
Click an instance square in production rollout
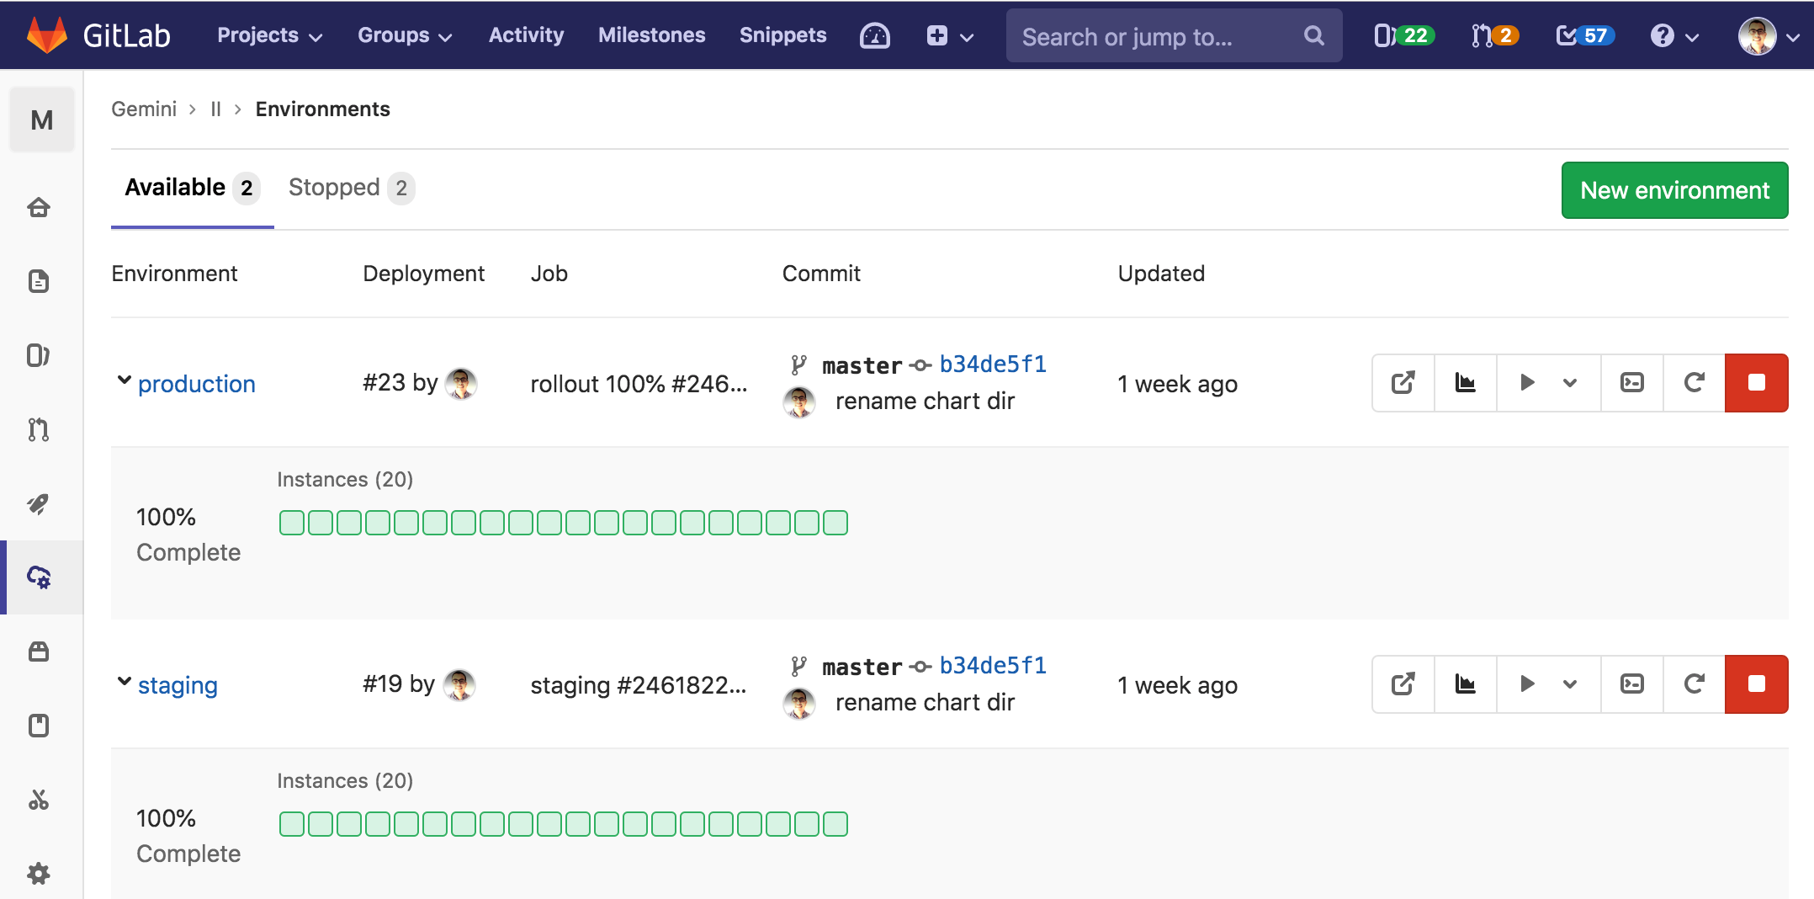[290, 522]
